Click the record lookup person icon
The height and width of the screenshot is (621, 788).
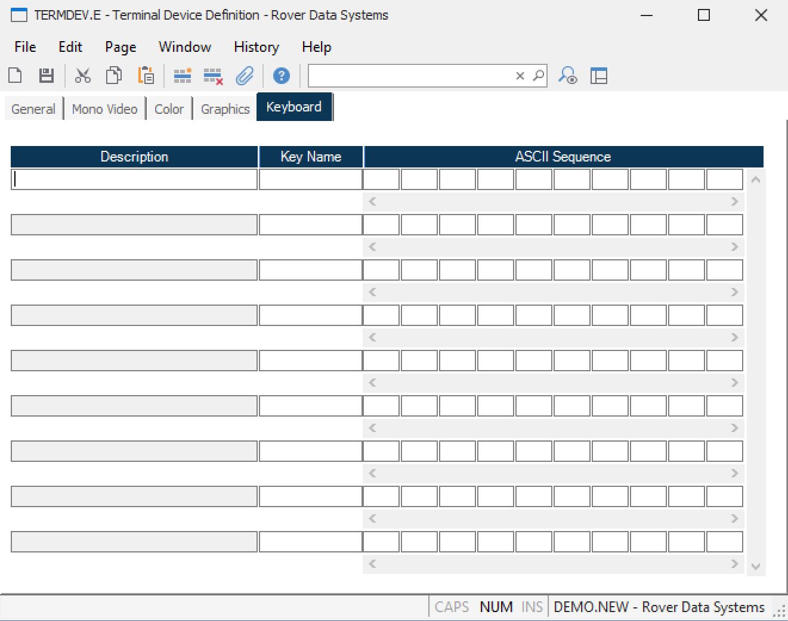pos(567,76)
